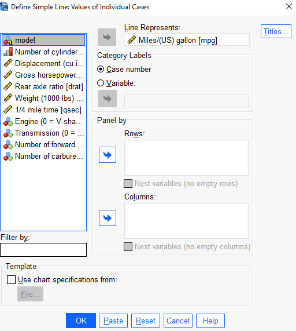Click the gray arrow next to Line Represents

[x=107, y=37]
